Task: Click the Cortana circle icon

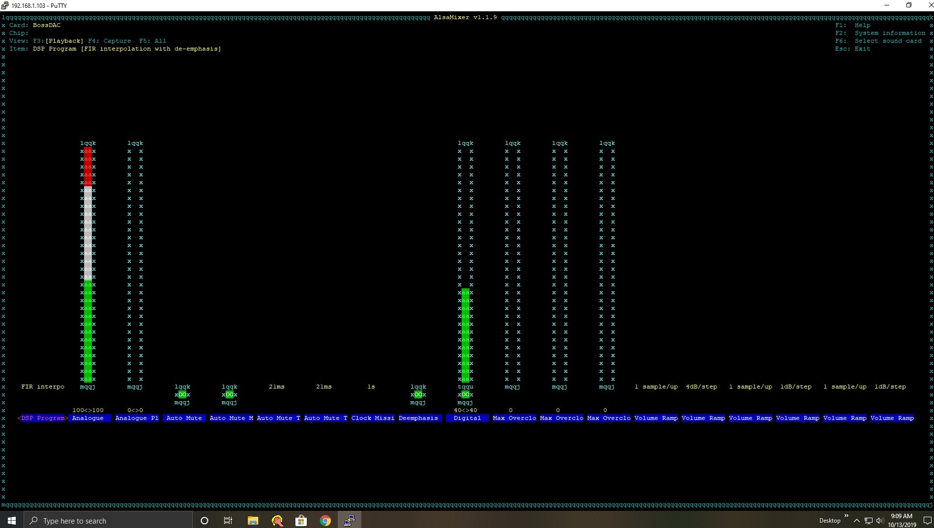Action: [204, 521]
